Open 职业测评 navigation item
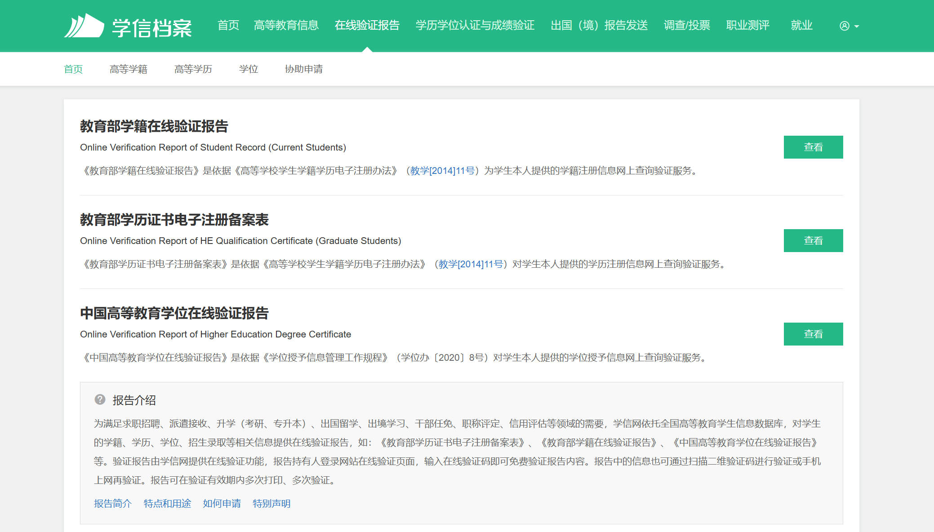Image resolution: width=934 pixels, height=532 pixels. pos(747,25)
